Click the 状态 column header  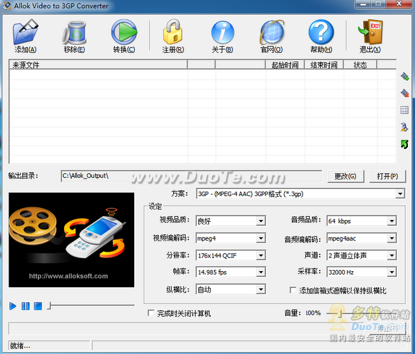pos(361,65)
